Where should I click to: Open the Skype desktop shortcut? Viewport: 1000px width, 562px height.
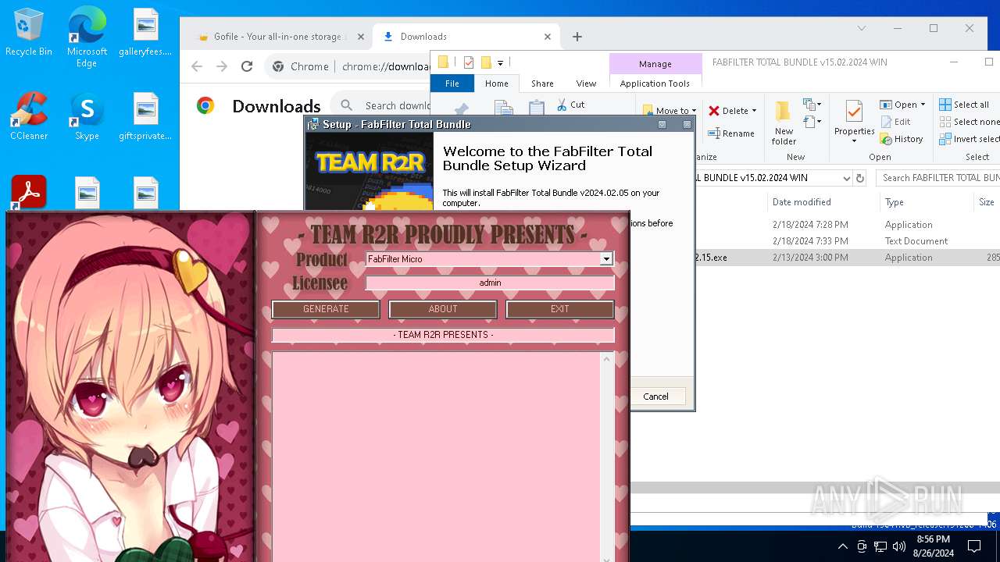[87, 116]
